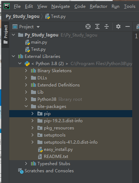Expand the pip package chevron

[32, 114]
